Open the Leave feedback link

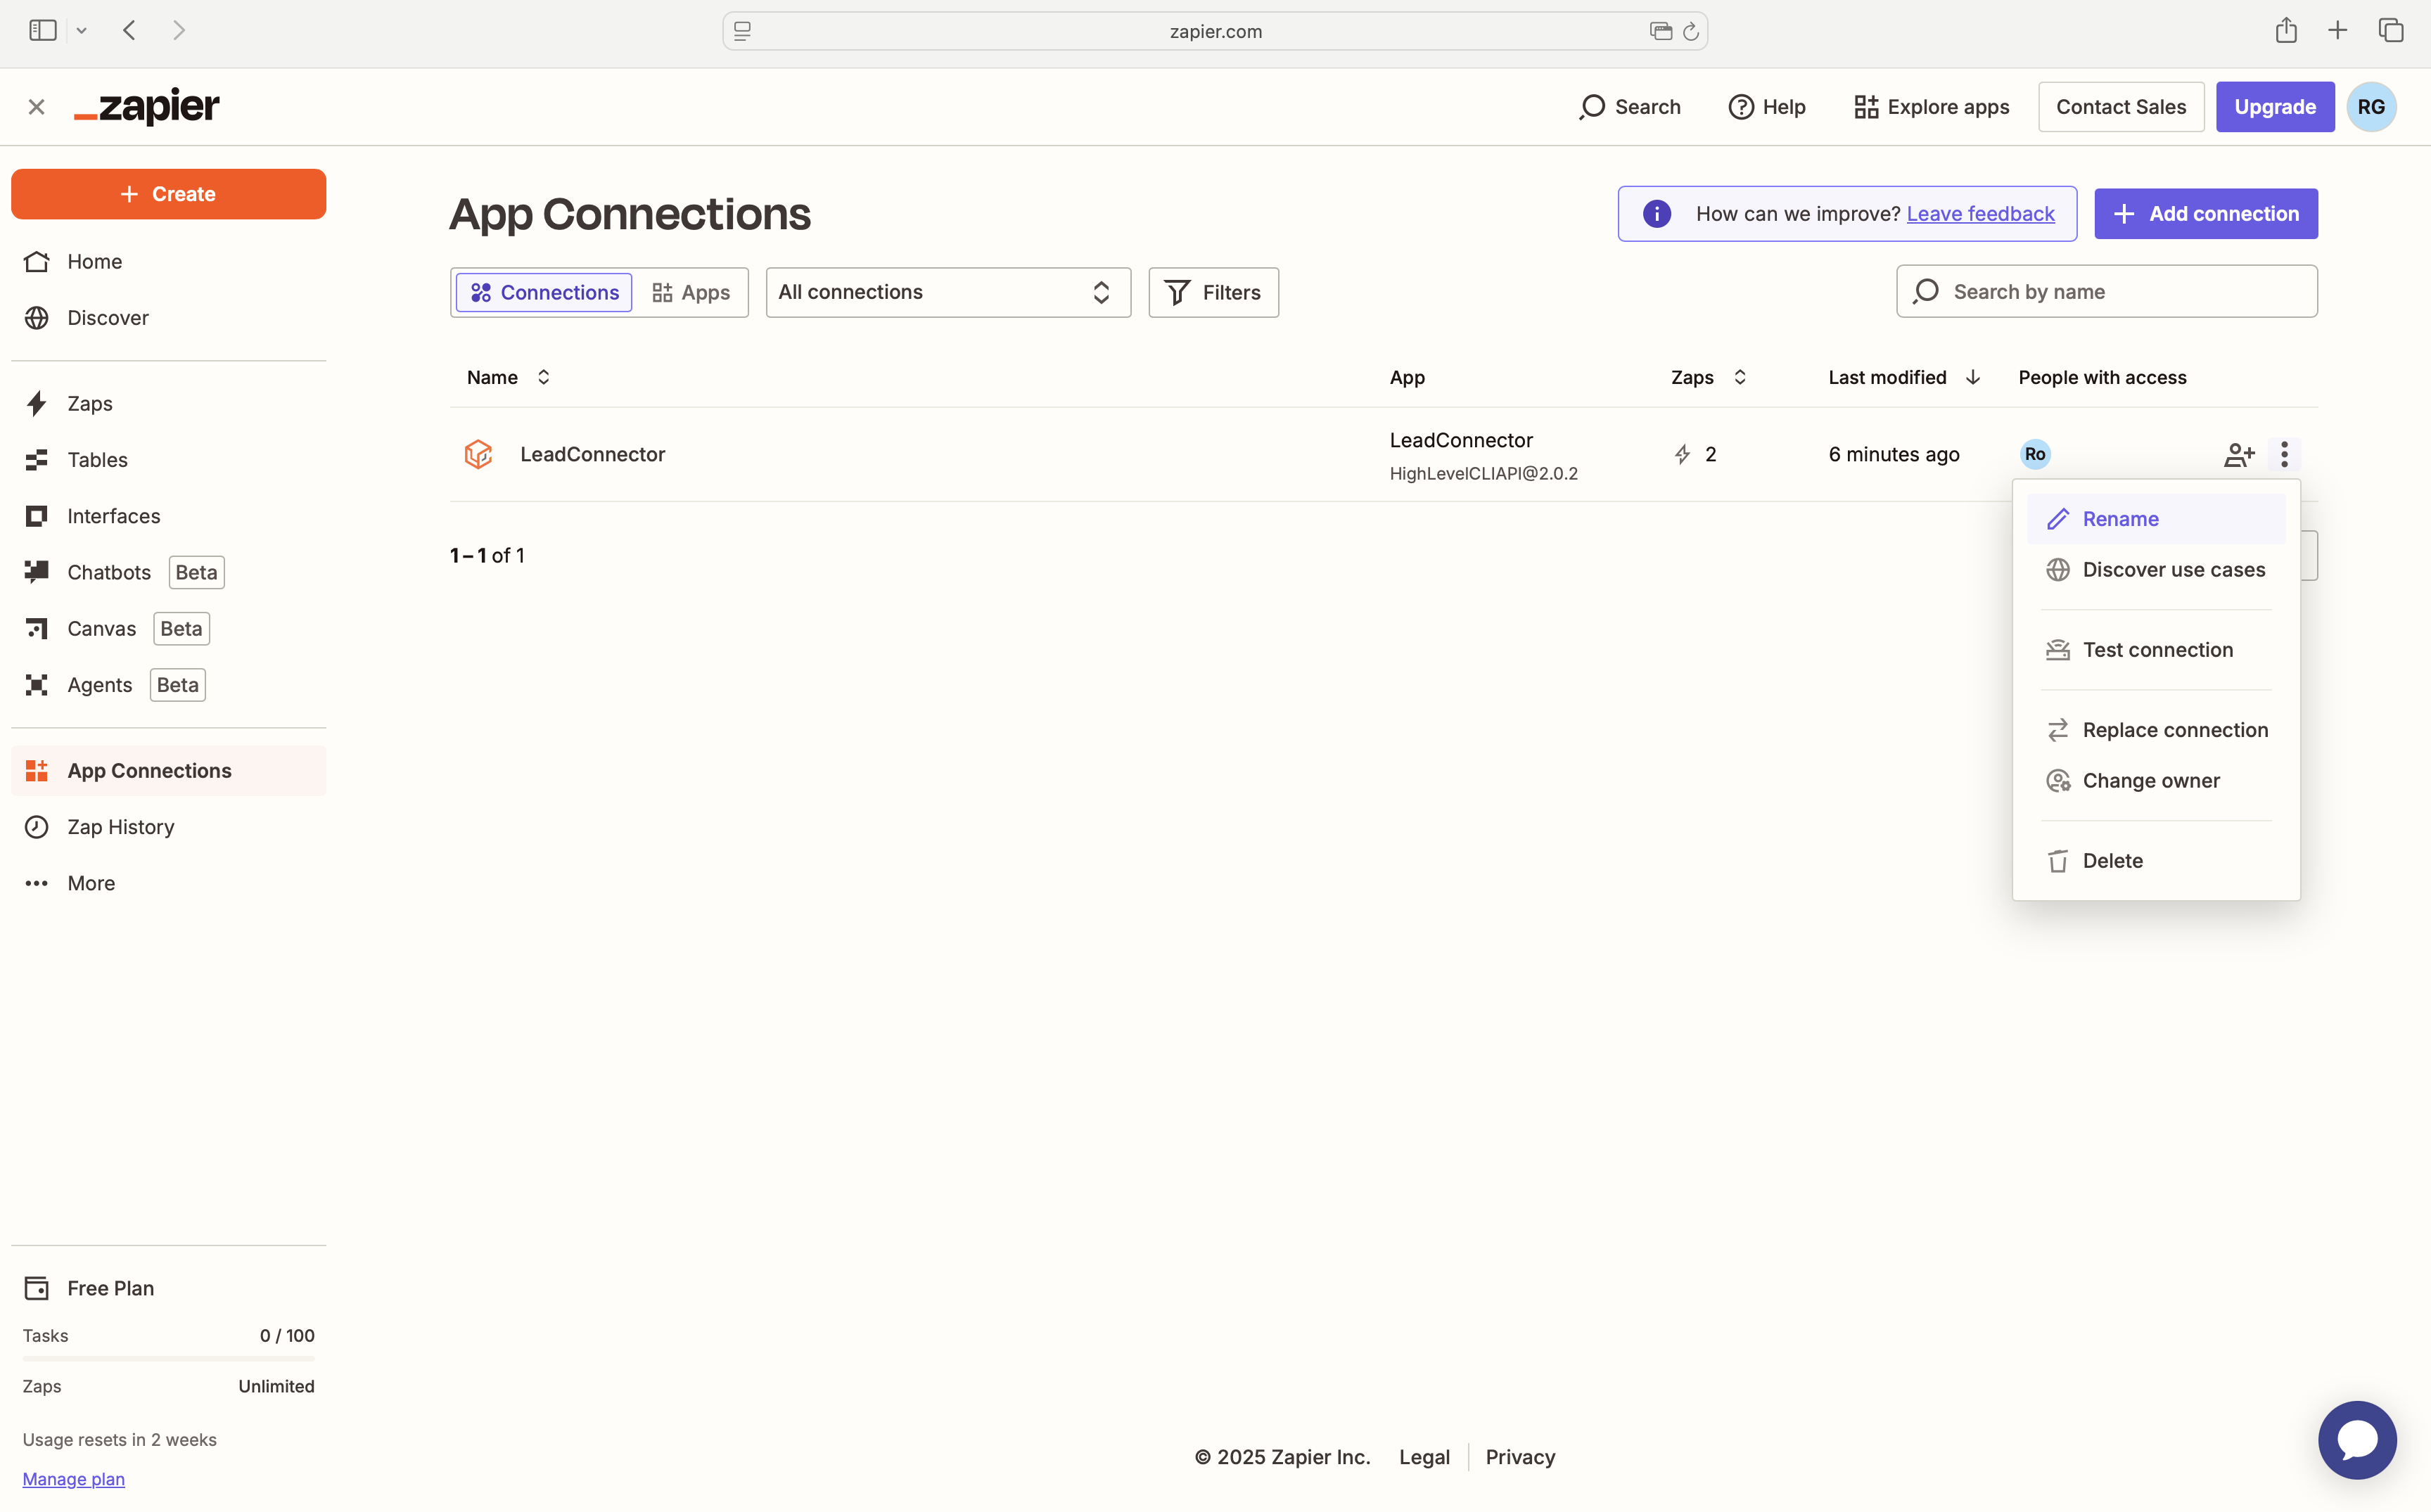tap(1980, 214)
